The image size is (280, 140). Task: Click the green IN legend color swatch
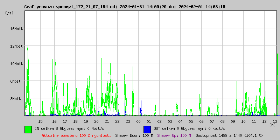click(28, 129)
